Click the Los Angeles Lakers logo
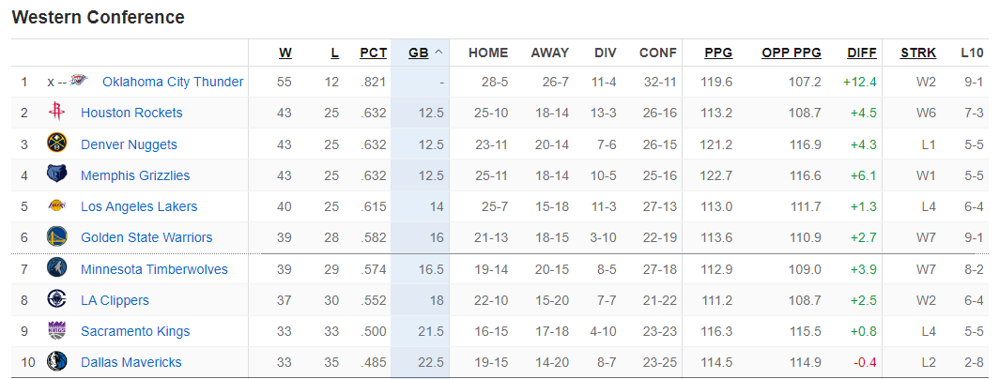 pyautogui.click(x=56, y=206)
